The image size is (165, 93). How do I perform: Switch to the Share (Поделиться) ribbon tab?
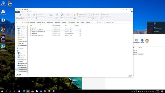29,12
